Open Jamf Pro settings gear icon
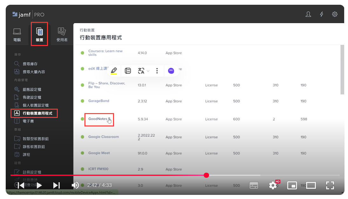 click(335, 14)
